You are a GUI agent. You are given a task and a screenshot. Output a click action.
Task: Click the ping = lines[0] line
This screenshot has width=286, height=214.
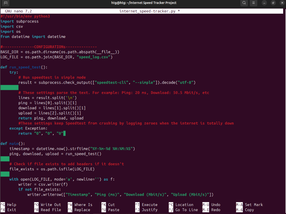tap(48, 103)
